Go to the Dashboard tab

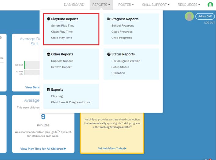coord(74,5)
